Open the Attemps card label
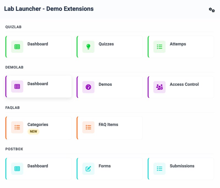Viewport: 220px width, 188px height. pyautogui.click(x=178, y=44)
